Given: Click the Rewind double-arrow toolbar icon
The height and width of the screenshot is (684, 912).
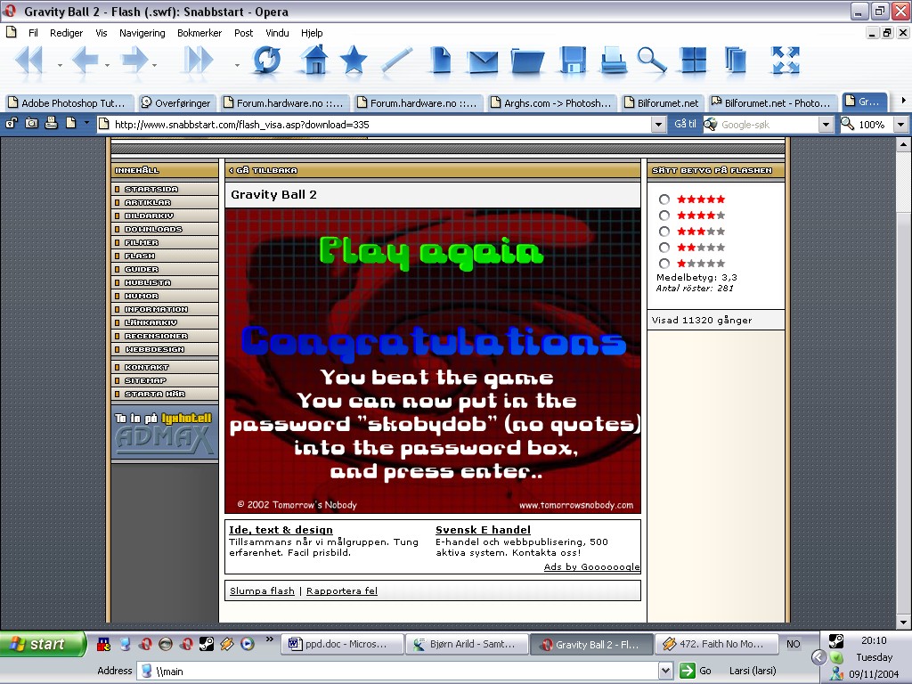Looking at the screenshot, I should tap(29, 61).
